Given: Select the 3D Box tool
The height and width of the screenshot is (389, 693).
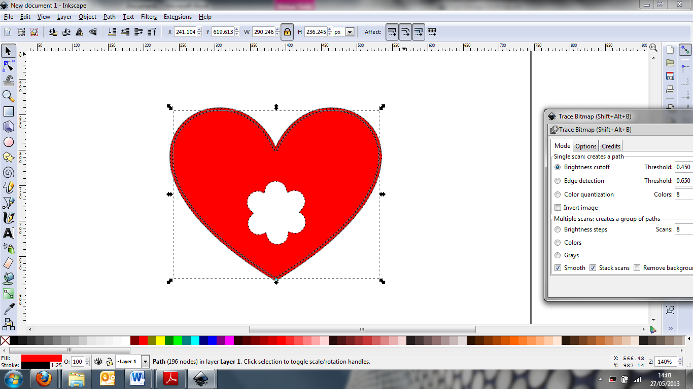Looking at the screenshot, I should pyautogui.click(x=9, y=127).
